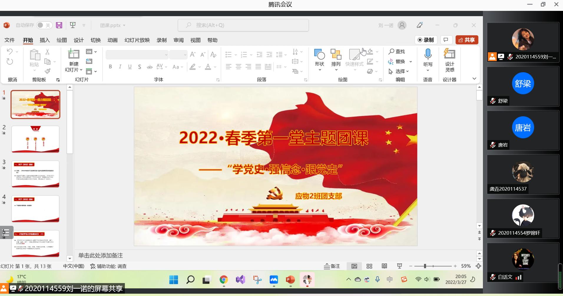563x296 pixels.
Task: Switch to reading view
Action: (x=384, y=266)
